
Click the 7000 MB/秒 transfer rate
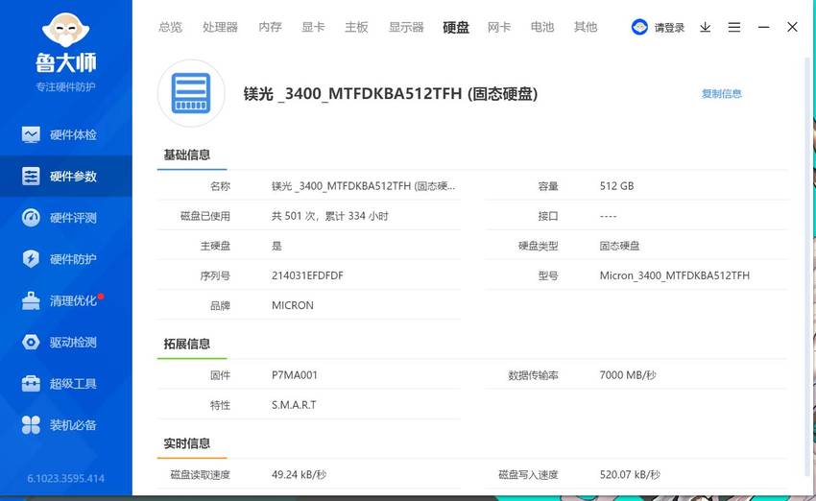click(x=628, y=375)
